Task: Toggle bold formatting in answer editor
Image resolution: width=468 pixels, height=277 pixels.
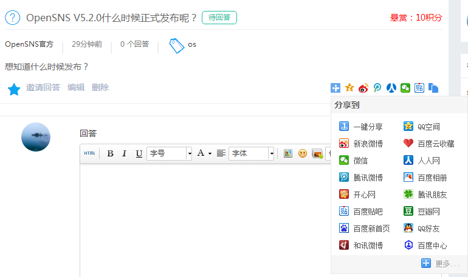Action: [110, 153]
